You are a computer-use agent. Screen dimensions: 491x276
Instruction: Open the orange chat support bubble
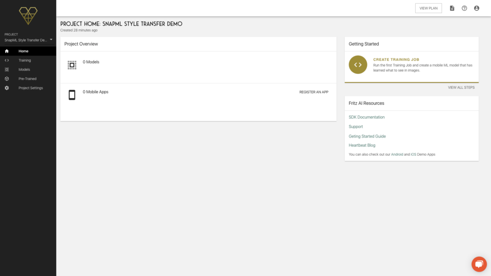click(479, 264)
